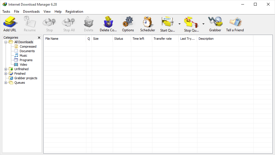Open the Downloads menu
The image size is (275, 155).
[31, 12]
